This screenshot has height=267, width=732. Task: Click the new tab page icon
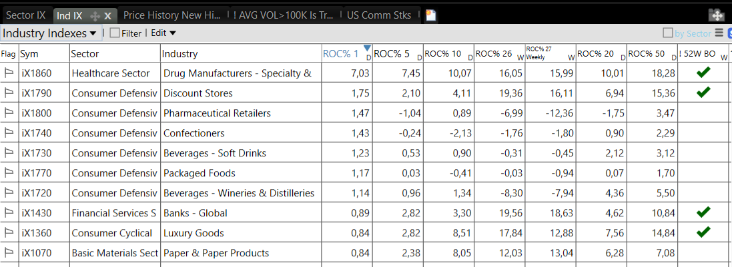pyautogui.click(x=431, y=15)
